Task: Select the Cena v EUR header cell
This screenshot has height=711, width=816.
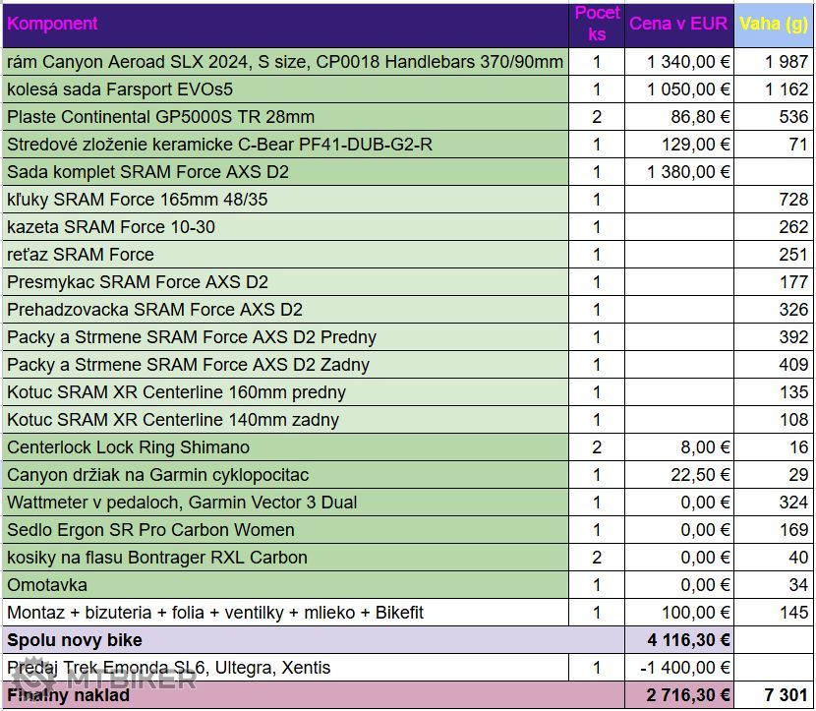Action: (678, 24)
